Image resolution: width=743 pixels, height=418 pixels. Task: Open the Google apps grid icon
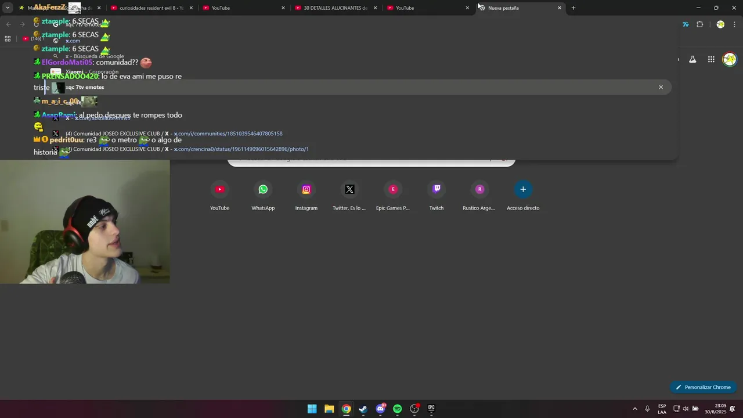coord(711,59)
